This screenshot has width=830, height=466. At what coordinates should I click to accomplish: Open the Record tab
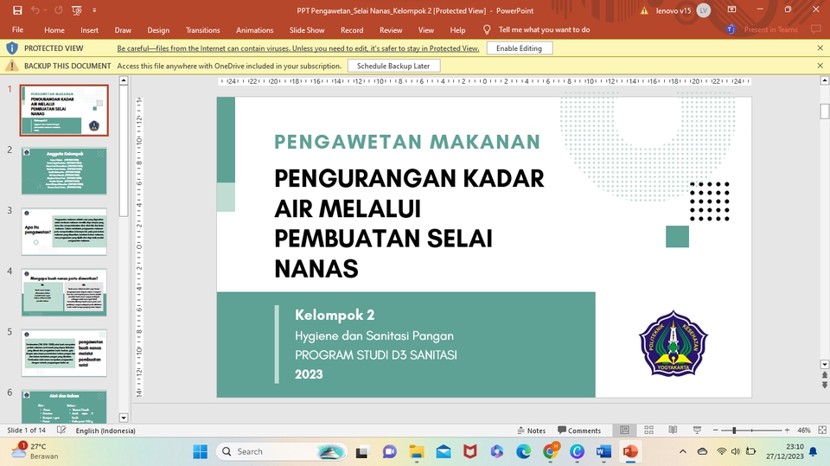[x=352, y=30]
